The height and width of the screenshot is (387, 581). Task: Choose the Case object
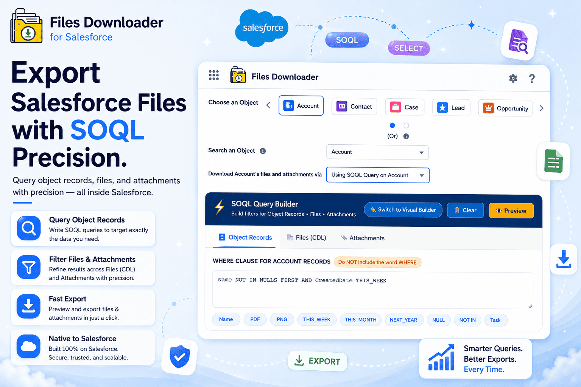click(x=404, y=107)
